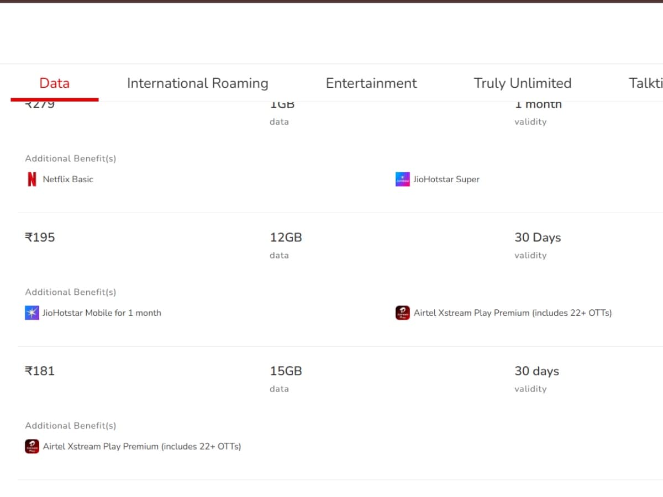663x497 pixels.
Task: Click 30 Days validity of ₹195 plan
Action: pyautogui.click(x=538, y=237)
